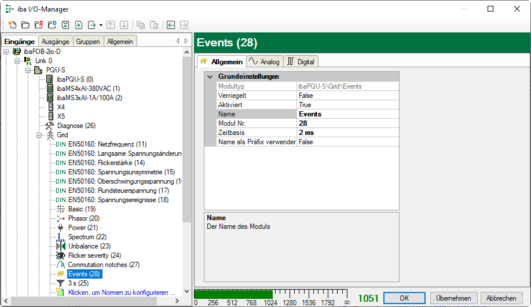Select the Spectrum (22) module icon

click(60, 237)
